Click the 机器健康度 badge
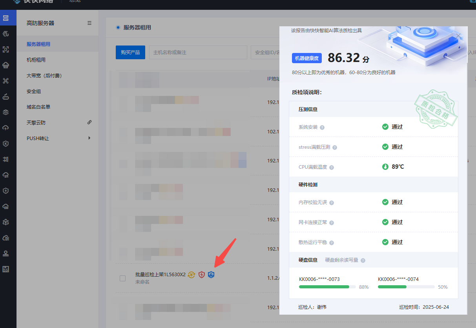476x328 pixels. click(x=307, y=58)
